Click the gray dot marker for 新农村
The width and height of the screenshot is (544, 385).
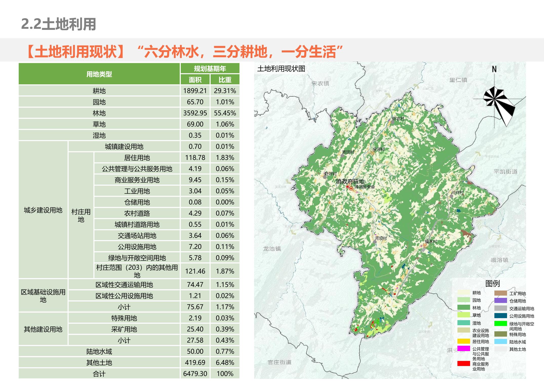393,122
